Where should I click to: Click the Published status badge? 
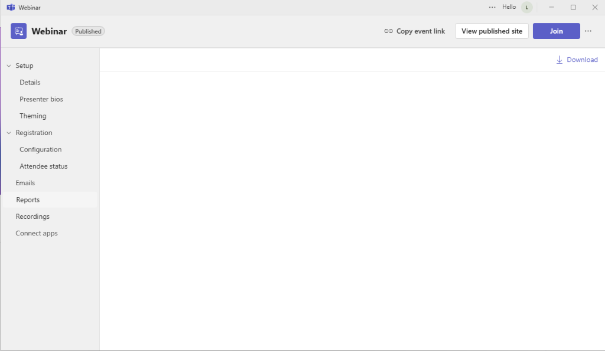click(x=89, y=31)
